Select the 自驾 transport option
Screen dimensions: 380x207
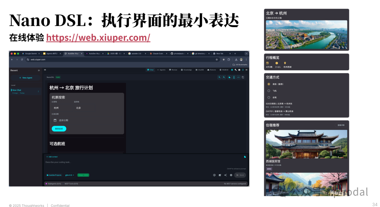pos(269,97)
